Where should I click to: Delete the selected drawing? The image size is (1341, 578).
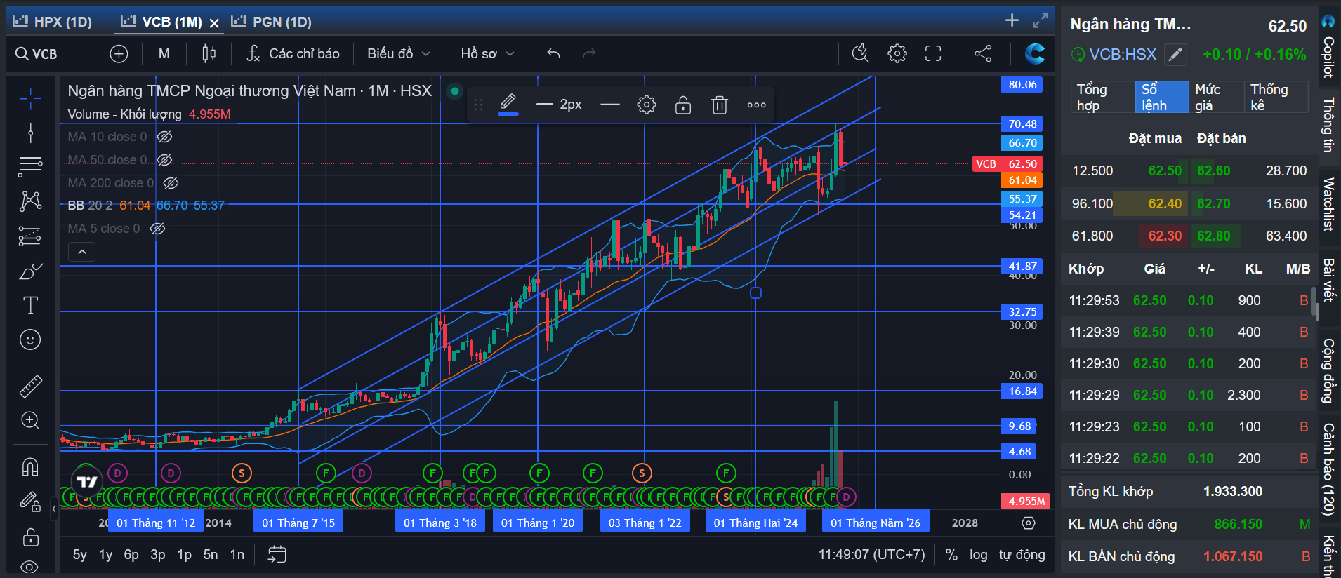pos(720,105)
